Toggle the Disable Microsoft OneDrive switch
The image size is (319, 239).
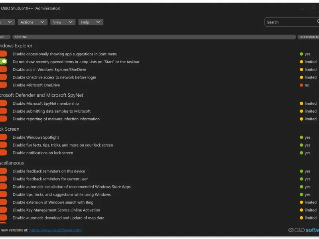click(3, 85)
